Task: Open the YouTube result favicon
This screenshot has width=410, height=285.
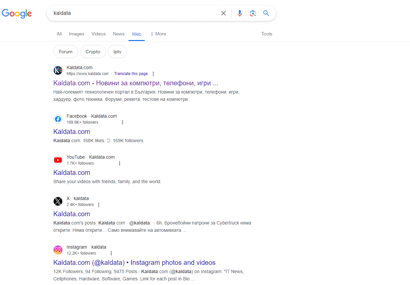Action: tap(58, 160)
